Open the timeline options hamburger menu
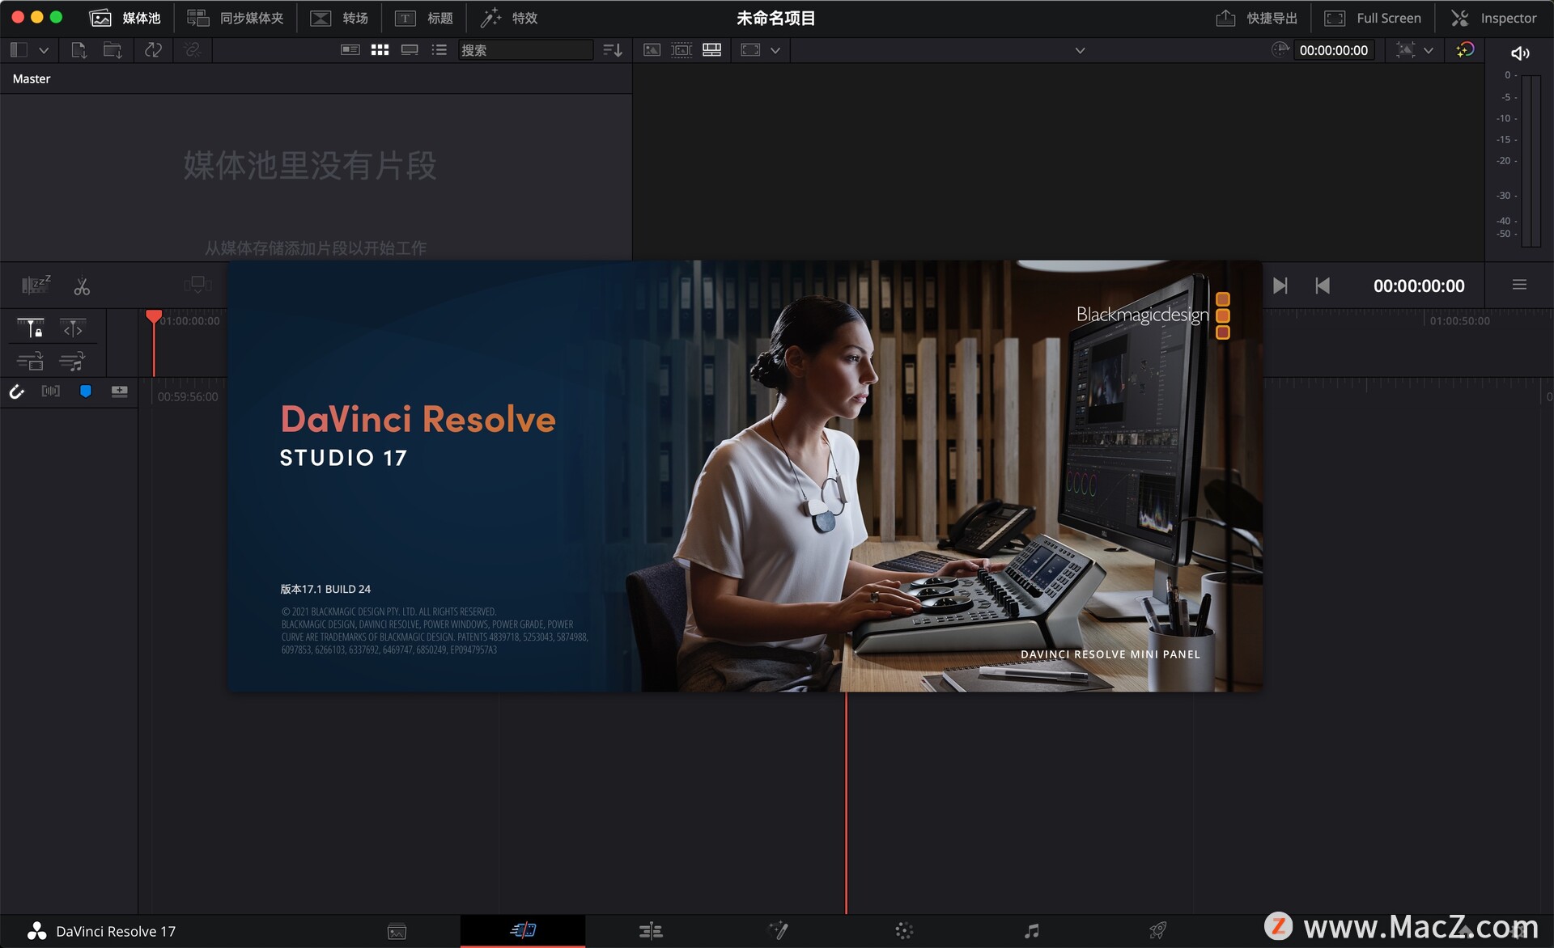This screenshot has height=948, width=1554. point(1519,285)
